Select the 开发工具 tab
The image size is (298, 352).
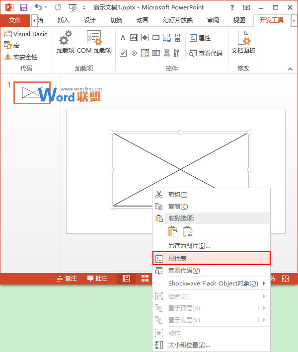(x=272, y=20)
